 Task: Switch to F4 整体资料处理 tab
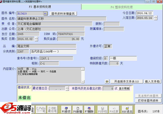pos(122,7)
